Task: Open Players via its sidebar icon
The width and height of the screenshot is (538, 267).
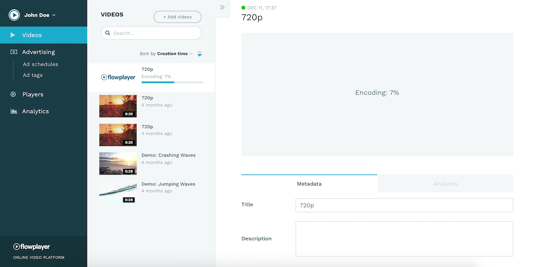Action: point(13,94)
